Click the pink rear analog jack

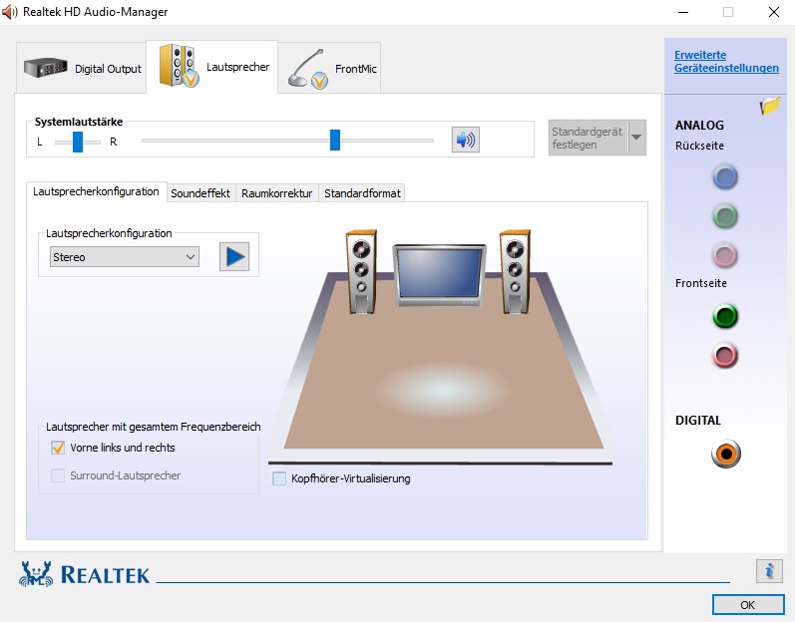click(725, 255)
